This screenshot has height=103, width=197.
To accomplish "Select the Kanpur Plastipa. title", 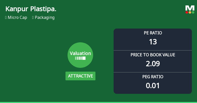I will point(31,9).
